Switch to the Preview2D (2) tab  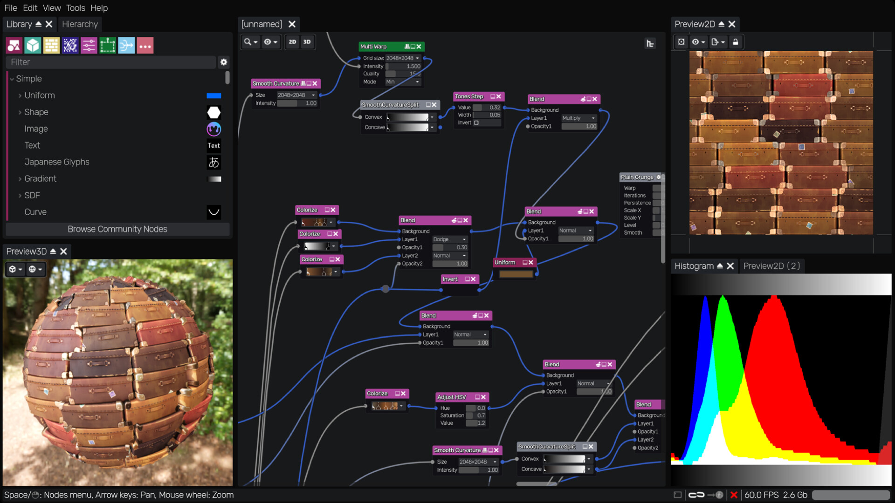(x=771, y=265)
